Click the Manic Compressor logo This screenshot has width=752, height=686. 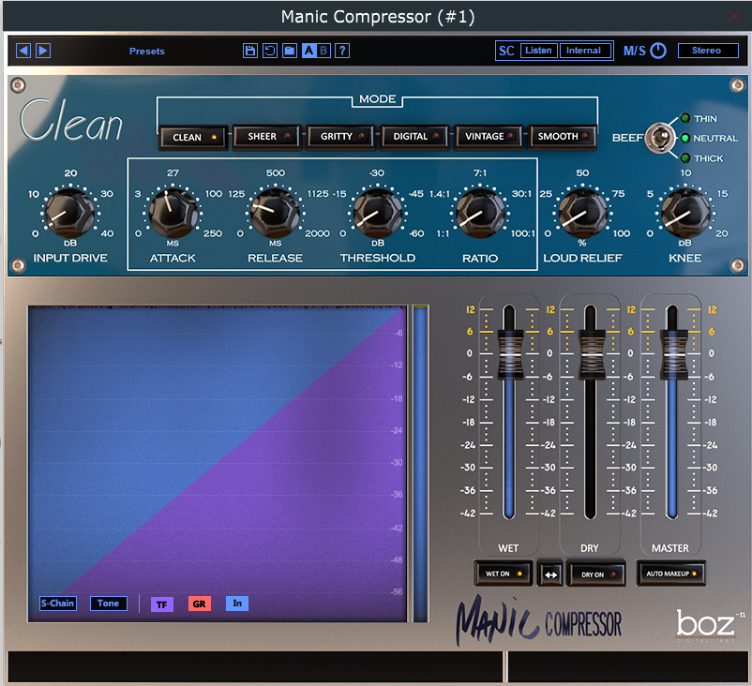(538, 621)
